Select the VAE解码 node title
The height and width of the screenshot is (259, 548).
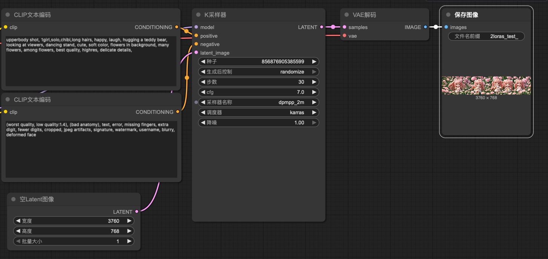pos(364,15)
